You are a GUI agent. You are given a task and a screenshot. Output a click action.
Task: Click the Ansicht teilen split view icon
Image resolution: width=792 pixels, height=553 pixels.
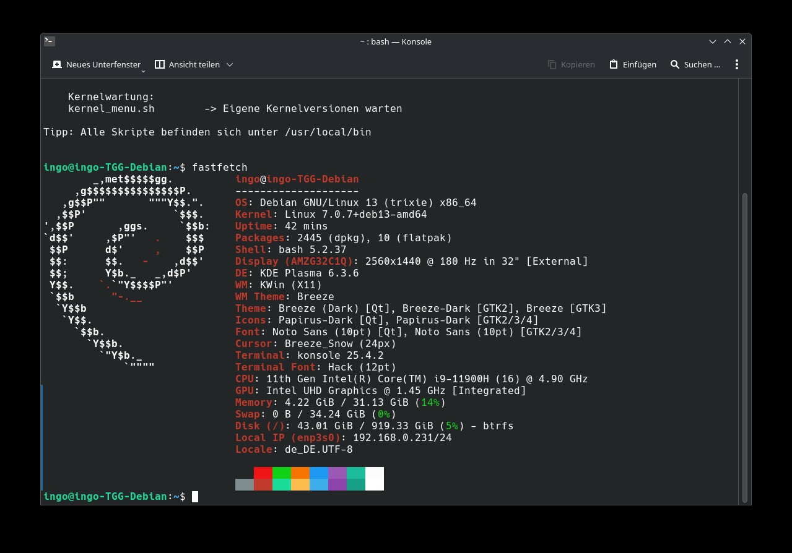coord(160,64)
